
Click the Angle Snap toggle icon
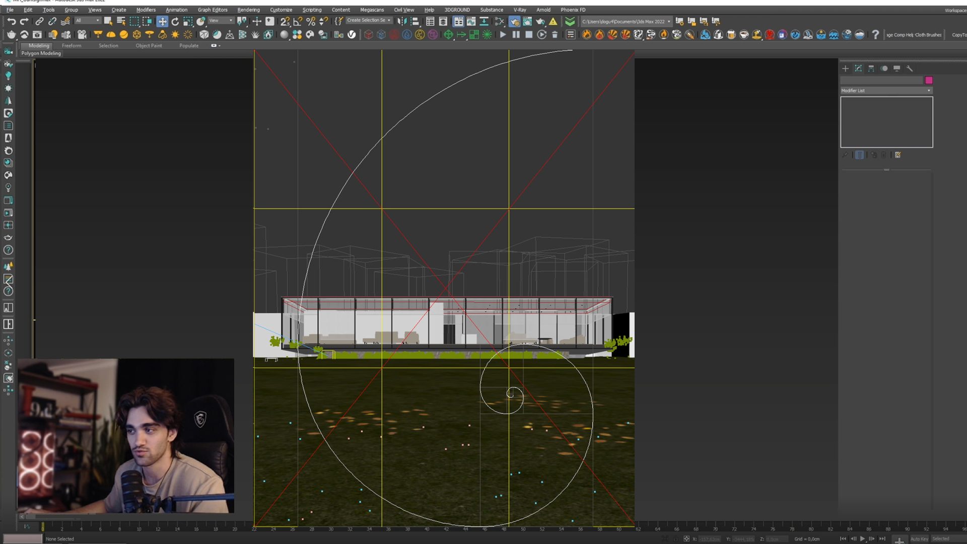pos(298,21)
